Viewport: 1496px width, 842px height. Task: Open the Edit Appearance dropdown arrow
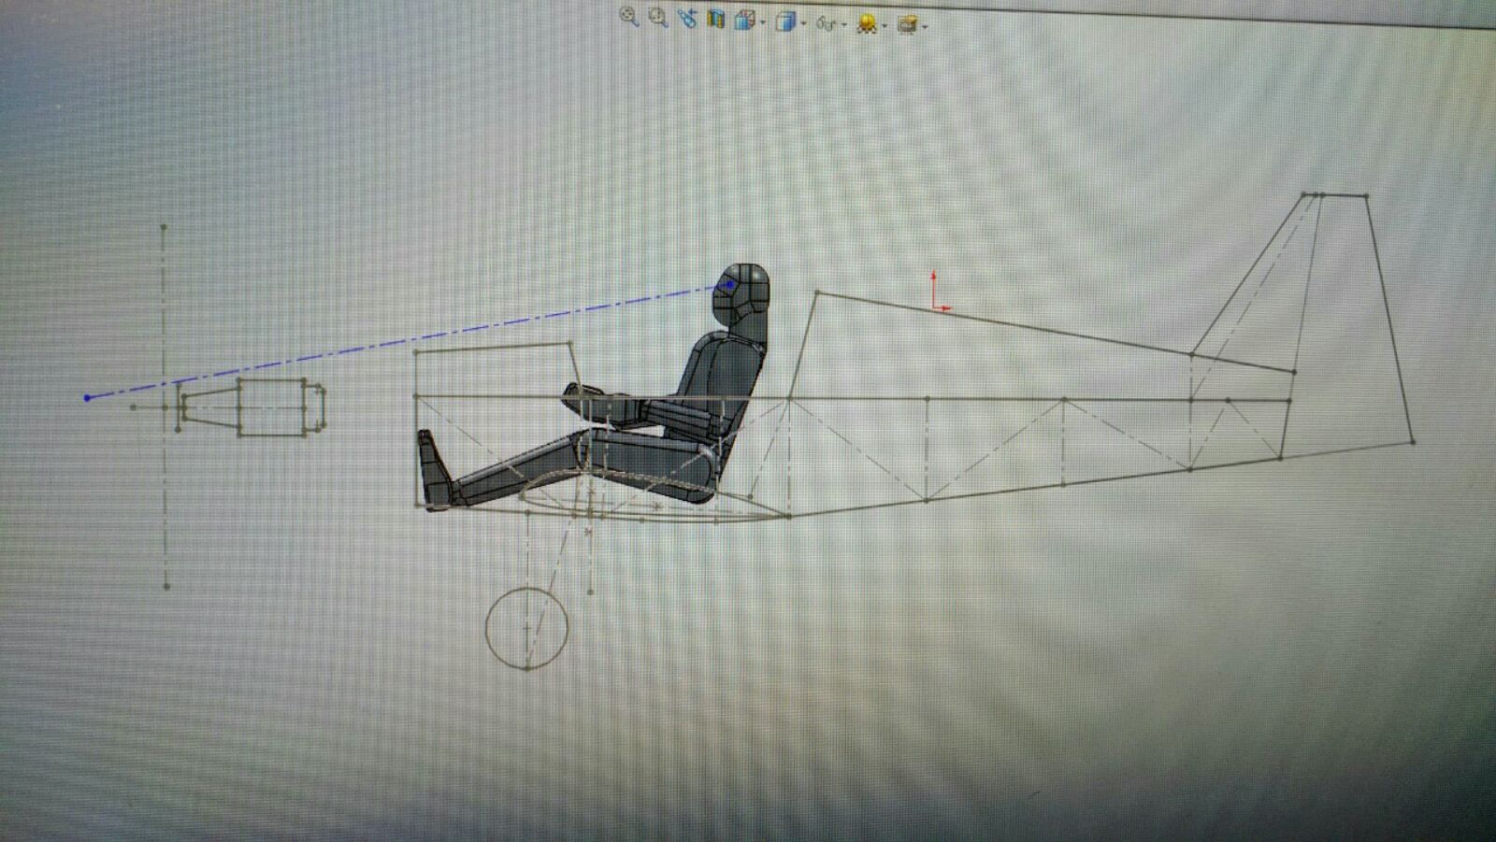click(885, 26)
